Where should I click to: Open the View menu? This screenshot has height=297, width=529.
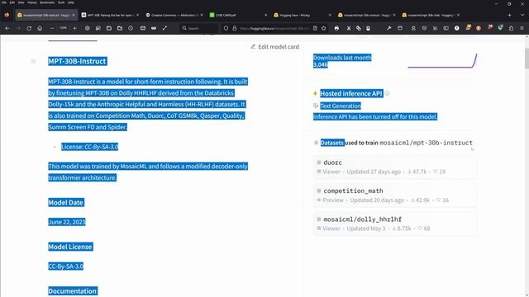(21, 2)
